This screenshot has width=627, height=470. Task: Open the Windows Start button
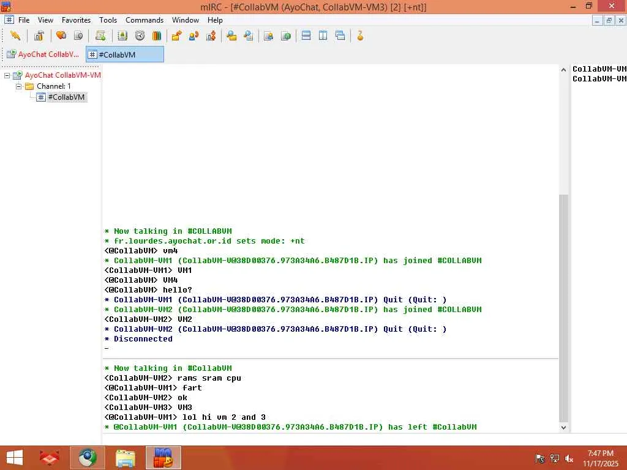pos(15,458)
